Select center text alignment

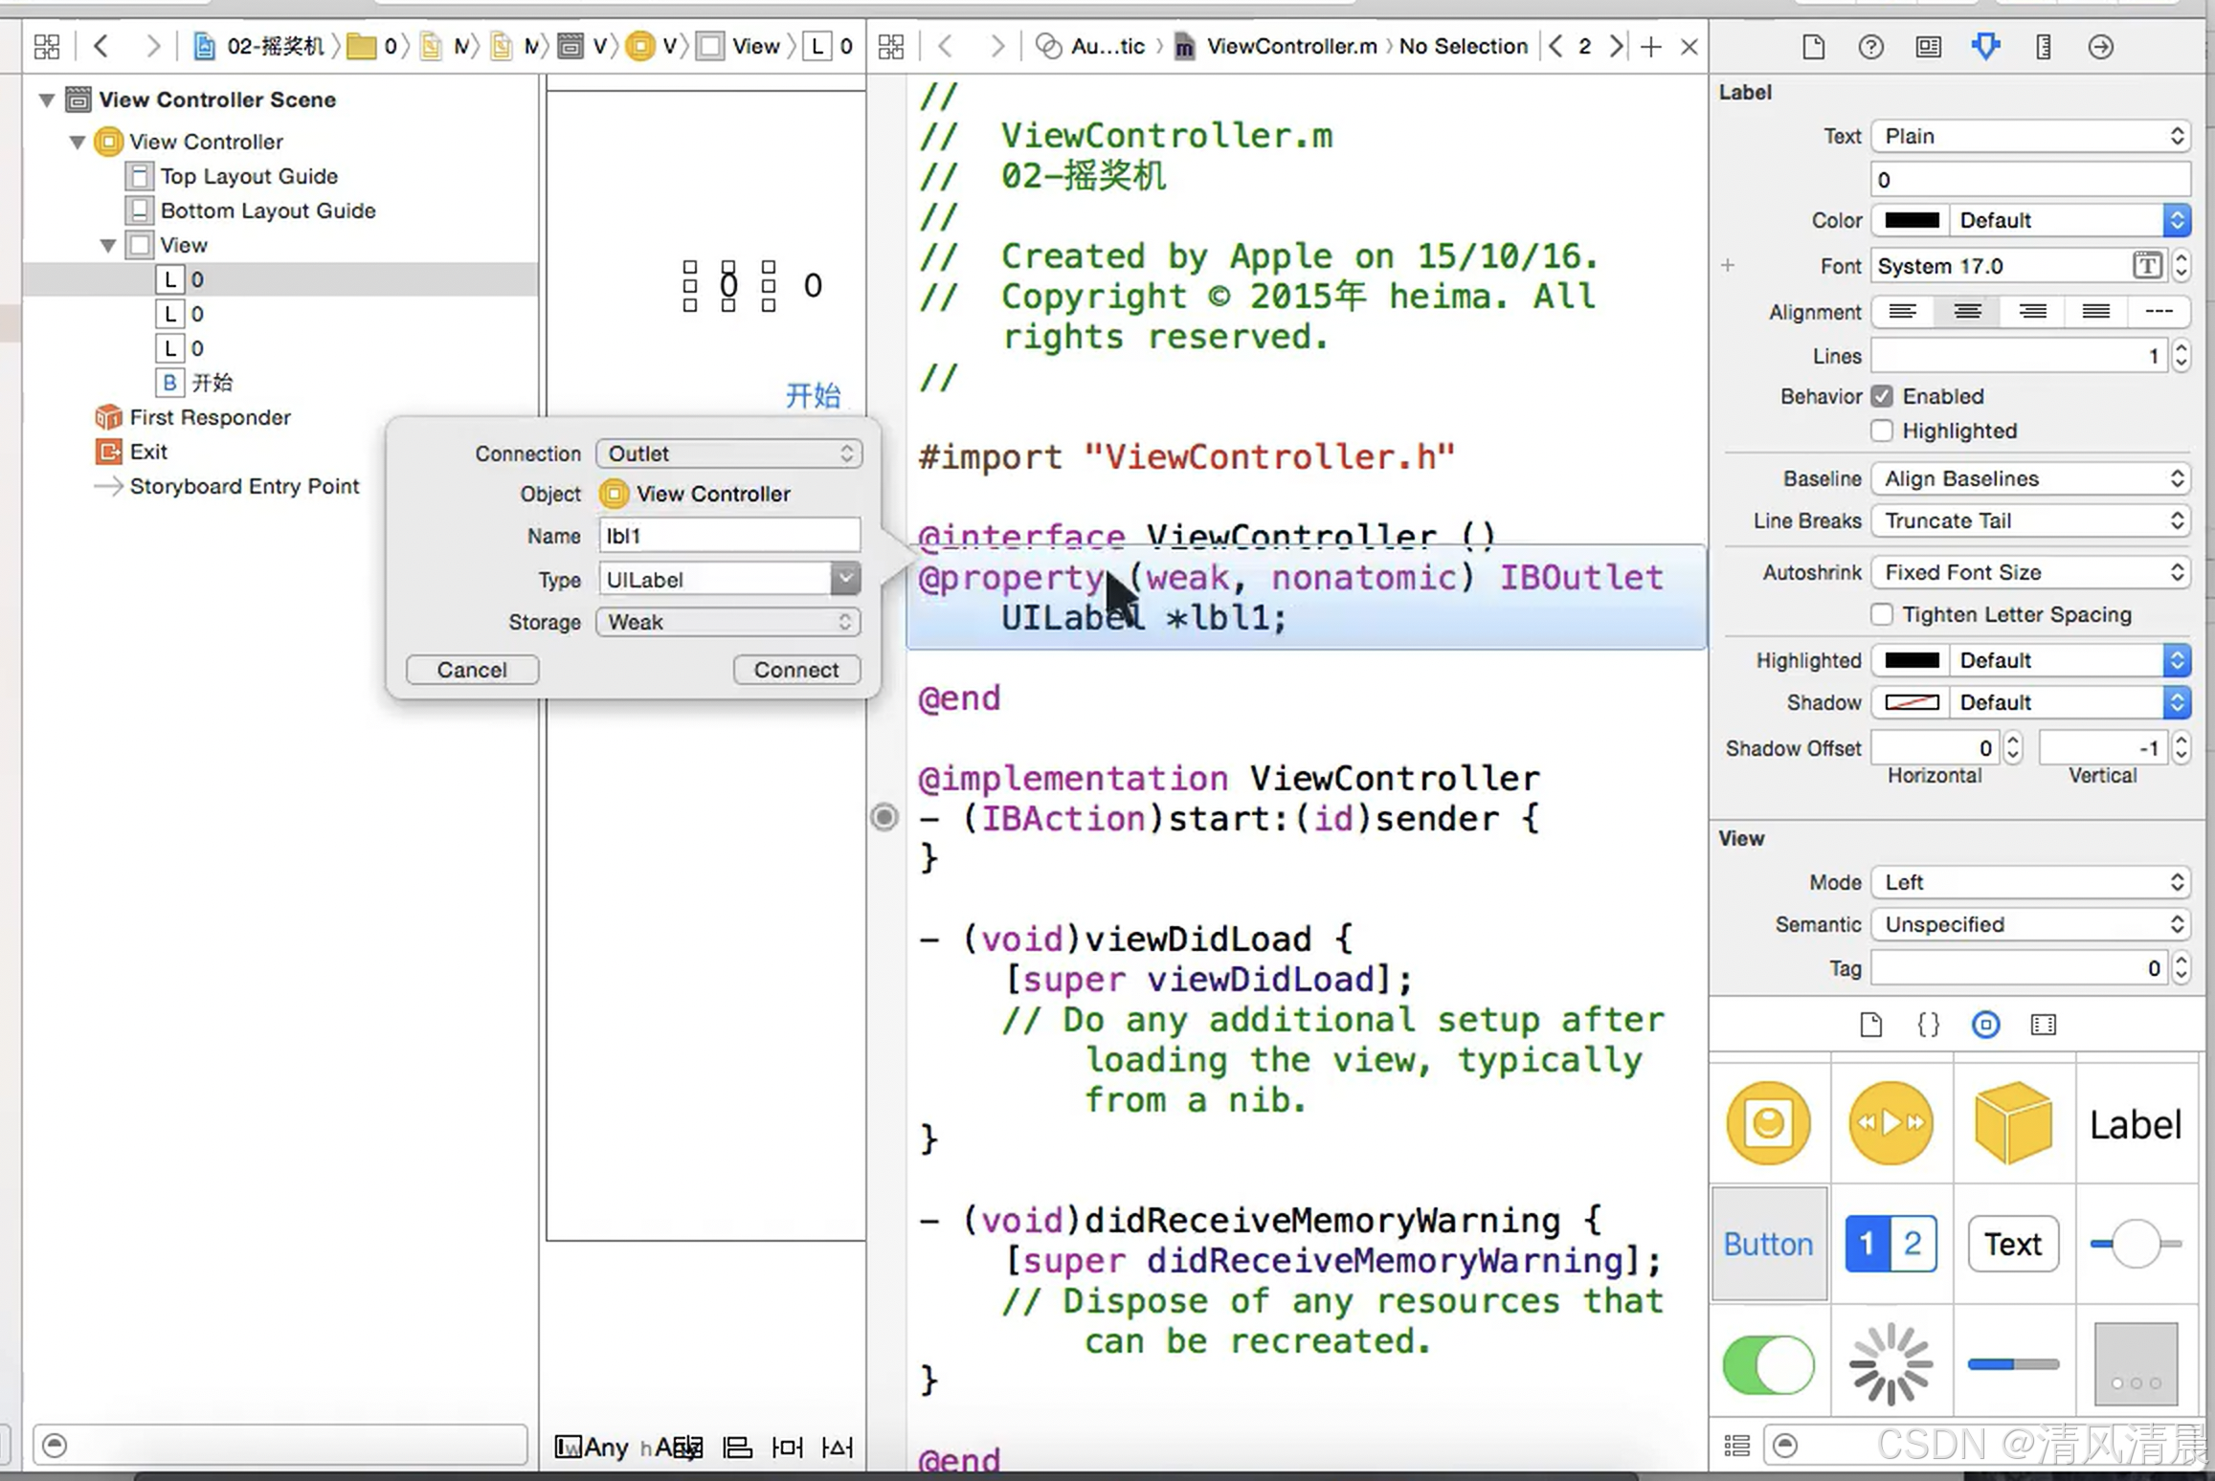(1967, 312)
